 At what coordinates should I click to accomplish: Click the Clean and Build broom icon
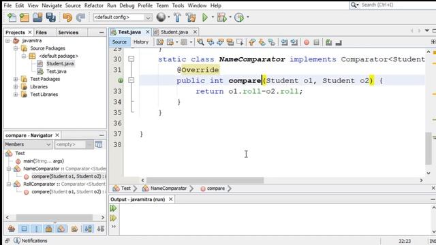click(x=191, y=17)
